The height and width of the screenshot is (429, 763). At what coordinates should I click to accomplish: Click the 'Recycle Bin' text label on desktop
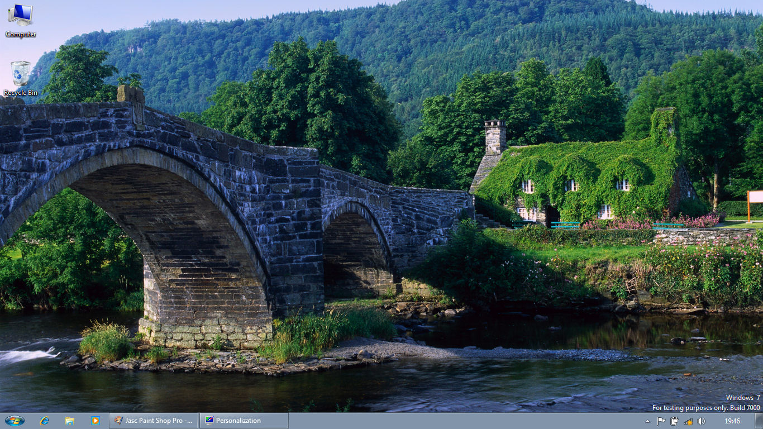(21, 93)
